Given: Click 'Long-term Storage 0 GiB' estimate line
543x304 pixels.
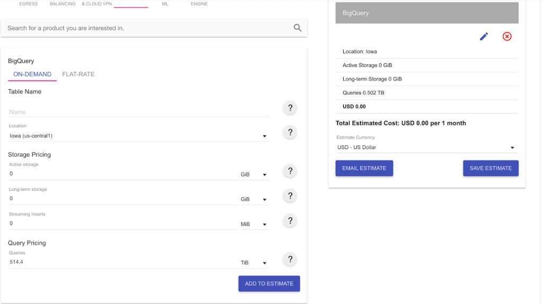Looking at the screenshot, I should [x=427, y=79].
